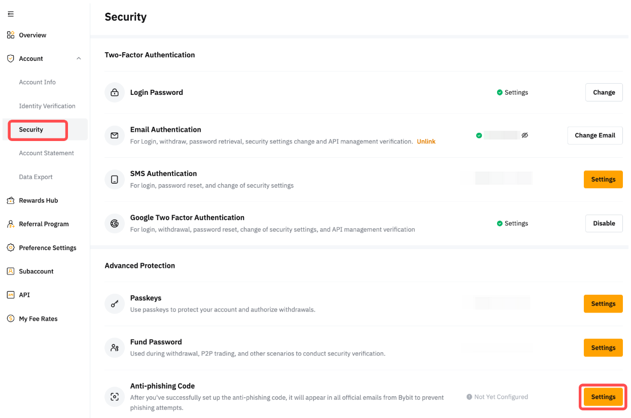Click the API icon in sidebar
Screen dimensions: 631x418
click(11, 295)
